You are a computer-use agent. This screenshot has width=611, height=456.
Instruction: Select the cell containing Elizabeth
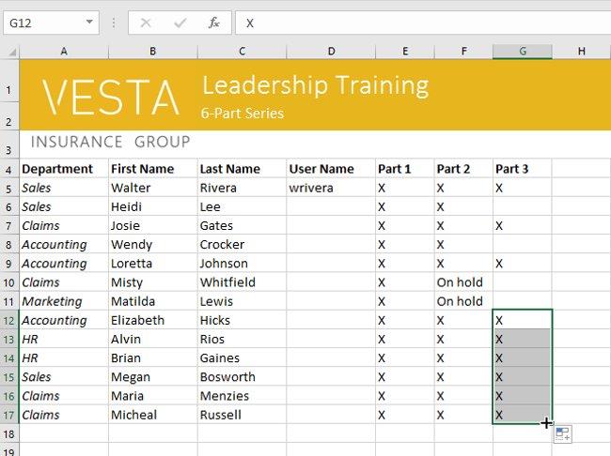[153, 320]
